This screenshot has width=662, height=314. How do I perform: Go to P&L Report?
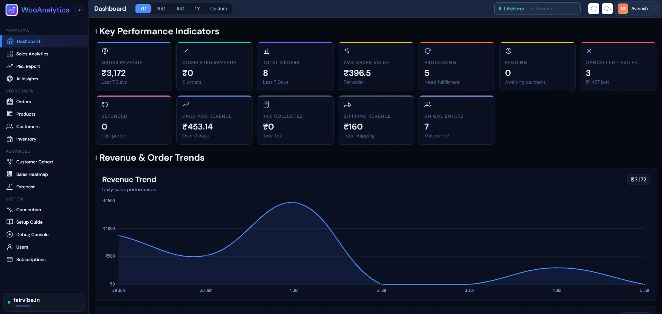pos(44,66)
